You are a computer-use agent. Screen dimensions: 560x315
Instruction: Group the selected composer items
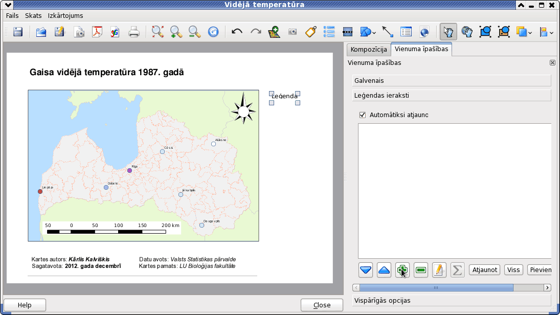[485, 32]
